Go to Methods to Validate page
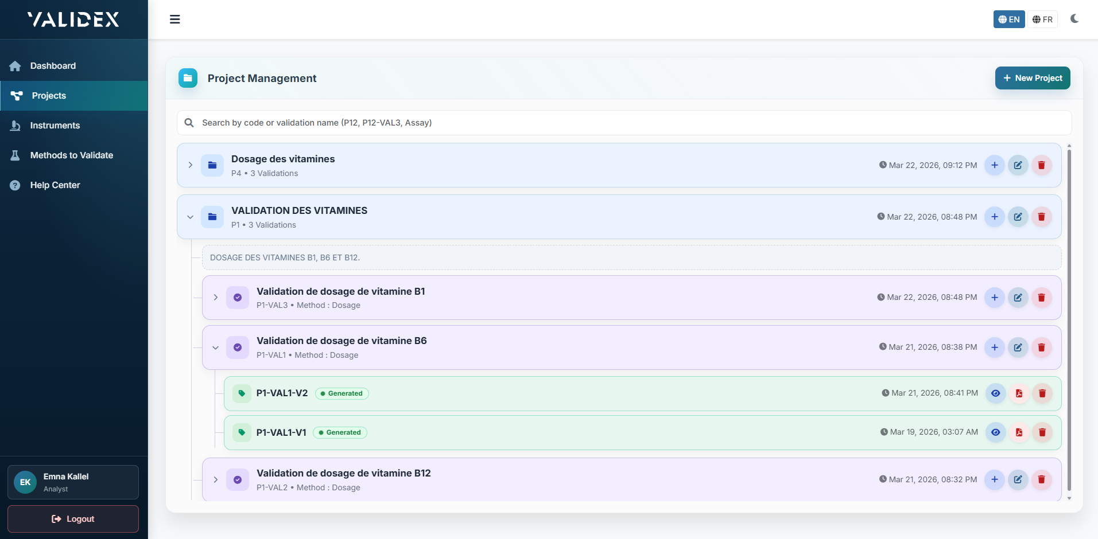Viewport: 1098px width, 539px height. pos(71,155)
